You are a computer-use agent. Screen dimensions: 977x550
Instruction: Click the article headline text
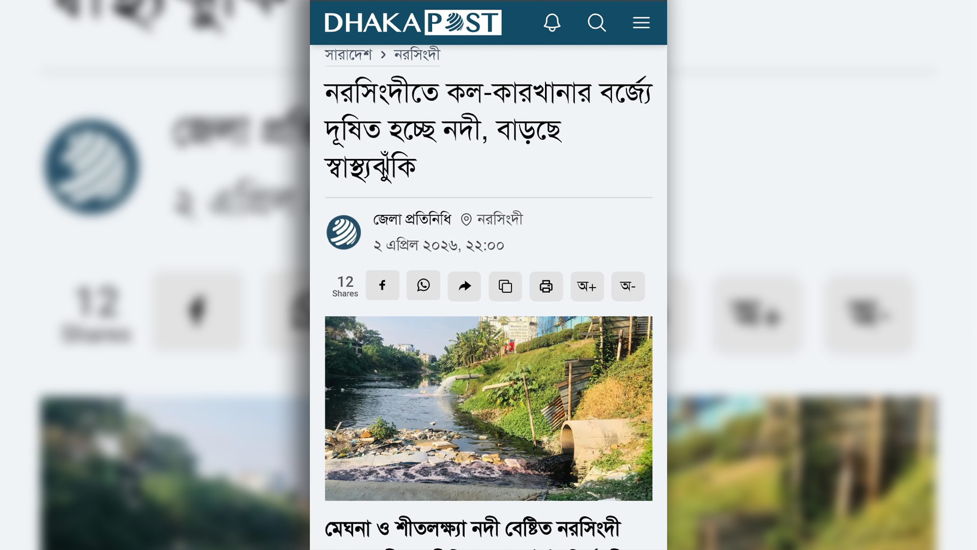click(x=489, y=129)
